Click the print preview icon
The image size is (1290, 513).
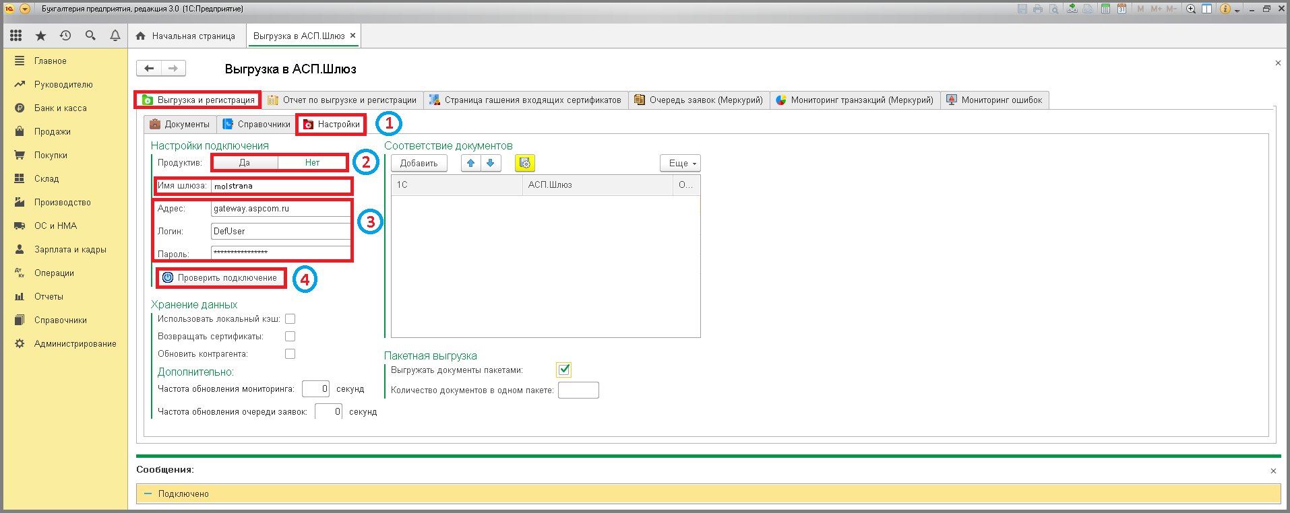pos(1053,9)
